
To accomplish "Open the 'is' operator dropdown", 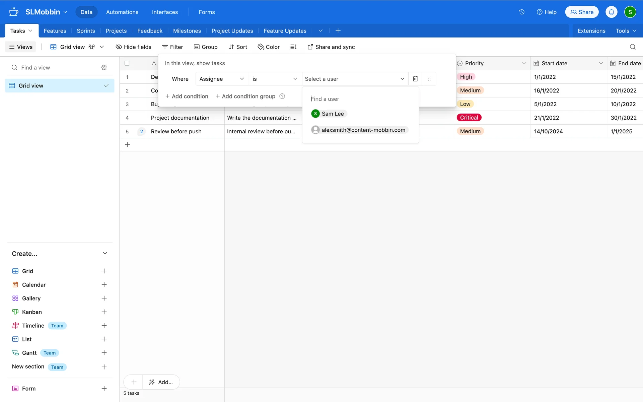I will (x=275, y=79).
